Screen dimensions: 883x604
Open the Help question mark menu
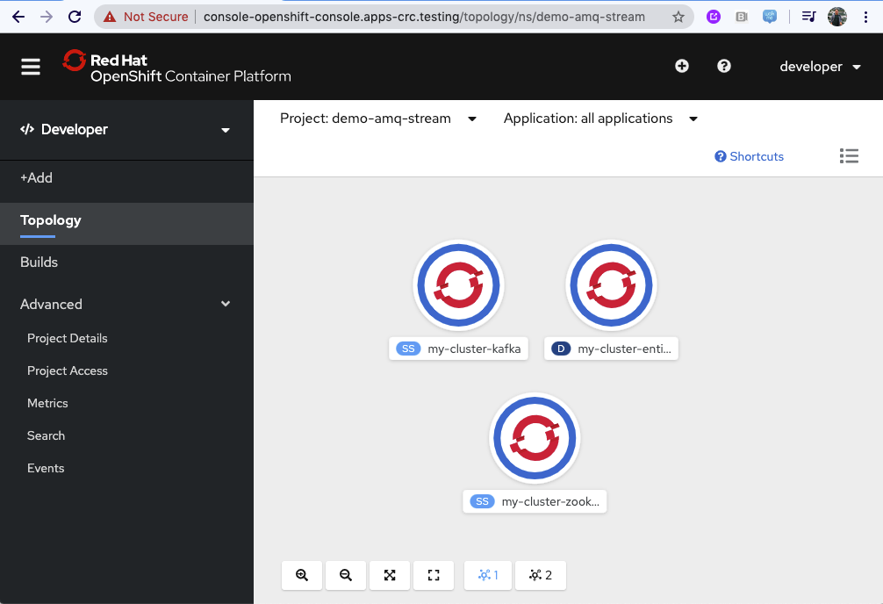pos(723,66)
